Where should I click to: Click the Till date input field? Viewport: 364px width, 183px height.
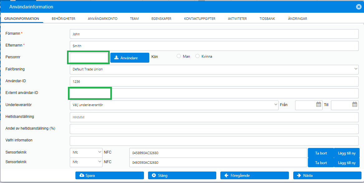345,105
